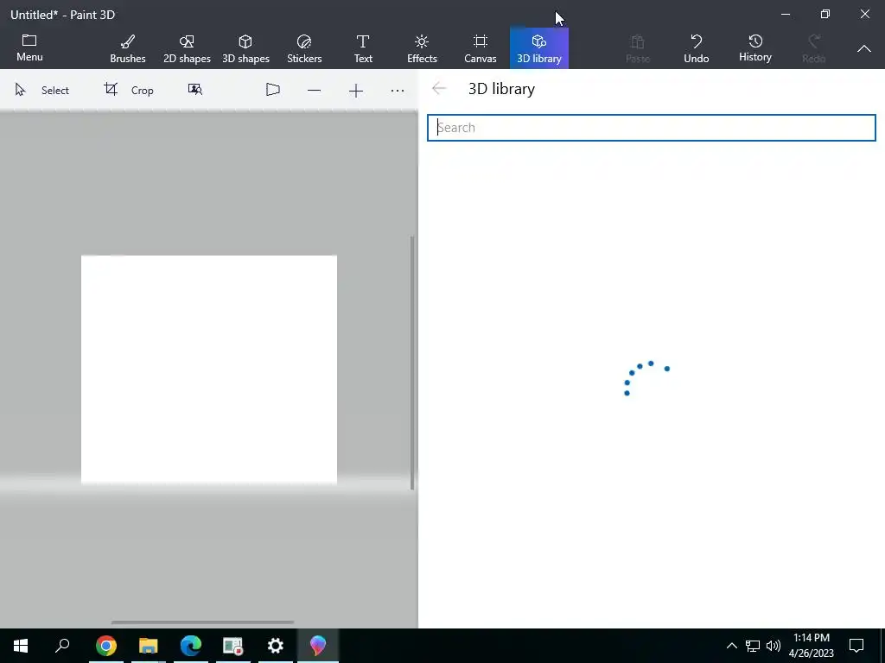Image resolution: width=885 pixels, height=663 pixels.
Task: Click the canvas vertical scrollbar
Action: coord(412,363)
